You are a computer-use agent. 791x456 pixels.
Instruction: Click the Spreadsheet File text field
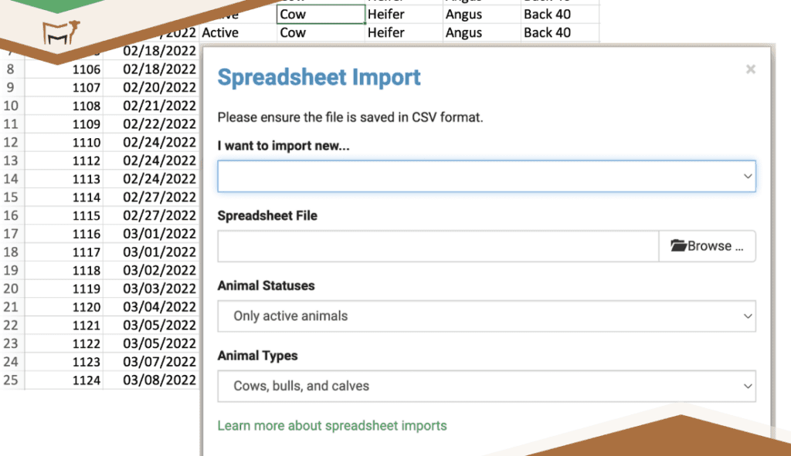pyautogui.click(x=438, y=246)
